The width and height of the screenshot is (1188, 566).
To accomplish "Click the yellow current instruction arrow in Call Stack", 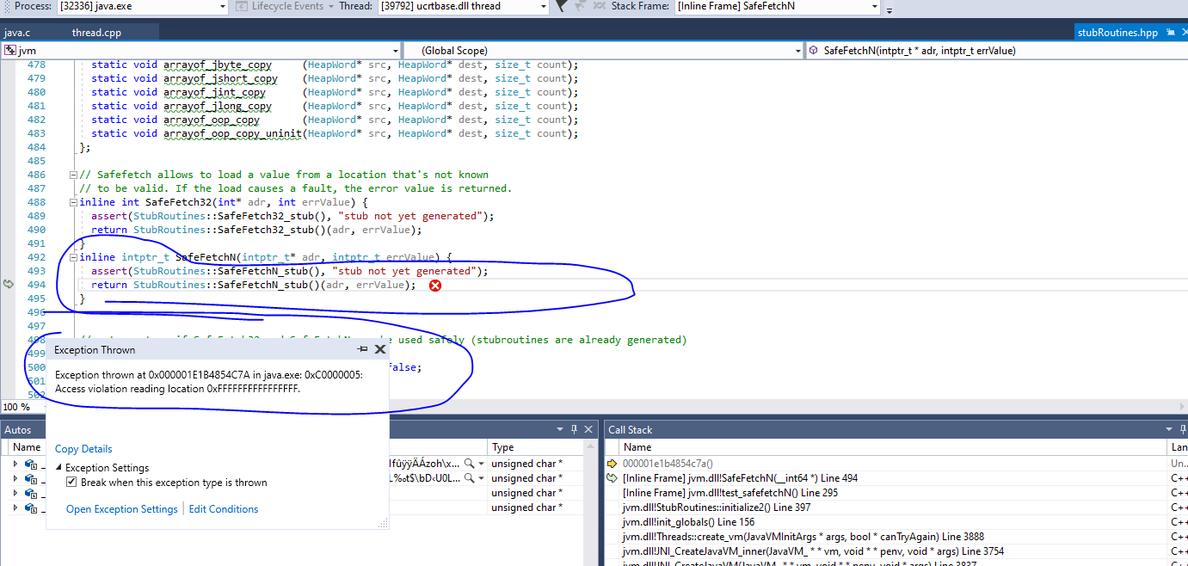I will pyautogui.click(x=612, y=464).
